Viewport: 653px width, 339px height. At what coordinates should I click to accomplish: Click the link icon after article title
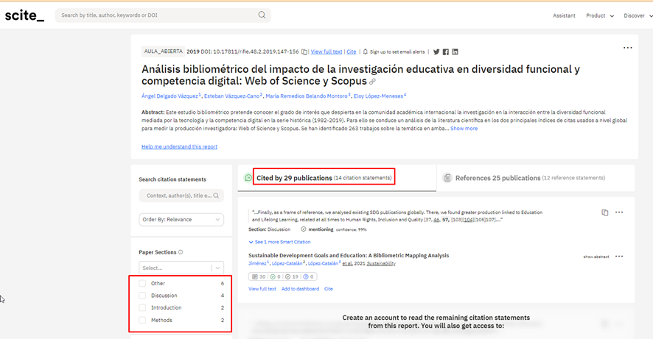(372, 82)
